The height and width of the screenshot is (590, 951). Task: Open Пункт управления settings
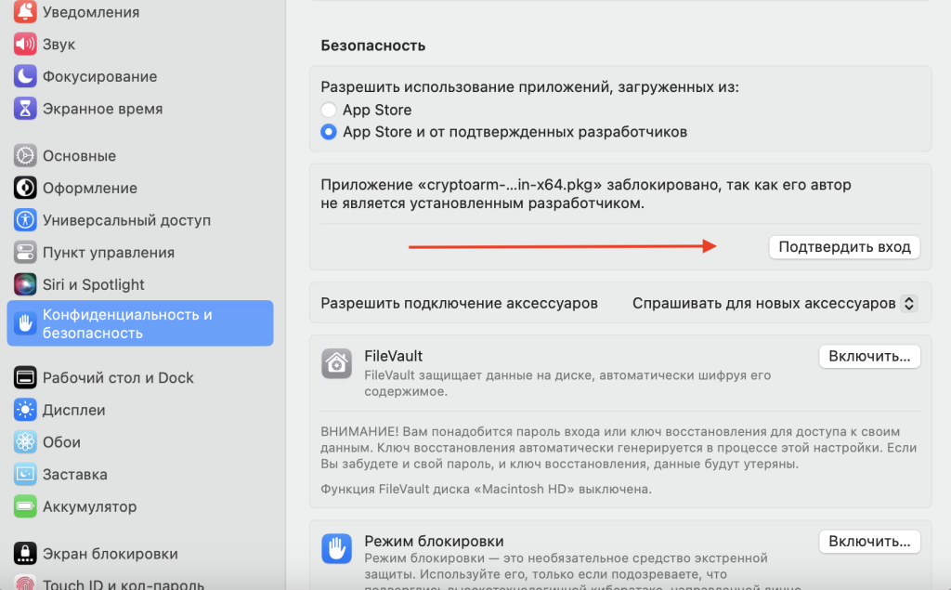click(140, 252)
